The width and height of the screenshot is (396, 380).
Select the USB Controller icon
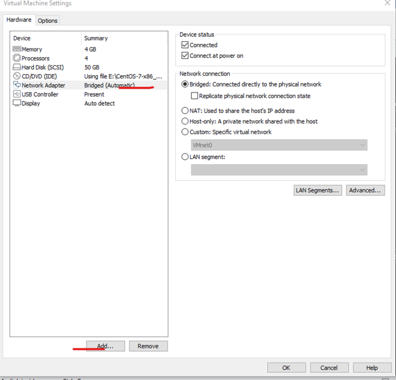pyautogui.click(x=17, y=94)
